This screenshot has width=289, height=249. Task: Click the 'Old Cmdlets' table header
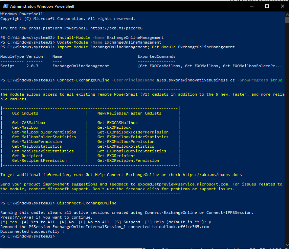[25, 114]
